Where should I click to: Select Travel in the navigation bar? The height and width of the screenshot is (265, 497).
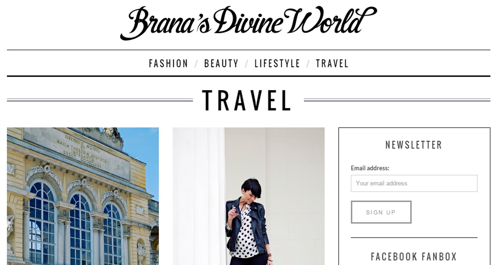click(332, 63)
